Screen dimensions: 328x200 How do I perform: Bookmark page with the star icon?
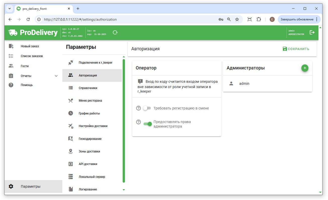[237, 19]
